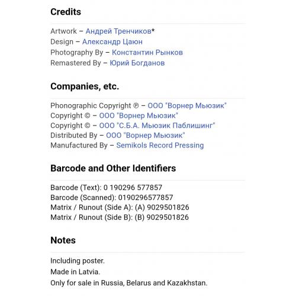Open artwork credit Андрей Тренчиков link
This screenshot has width=296, height=296.
[118, 31]
